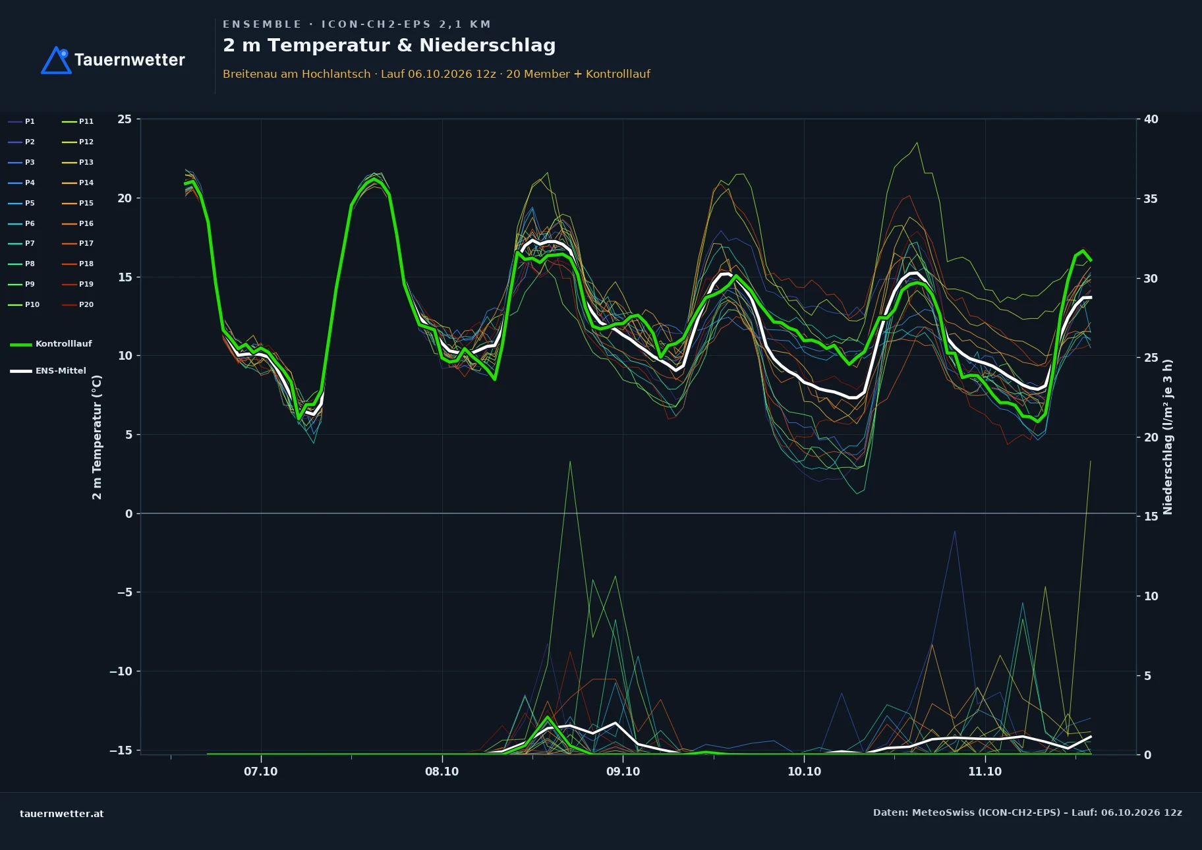The width and height of the screenshot is (1202, 850).
Task: Click the Tauernwetter brand name
Action: [x=130, y=60]
